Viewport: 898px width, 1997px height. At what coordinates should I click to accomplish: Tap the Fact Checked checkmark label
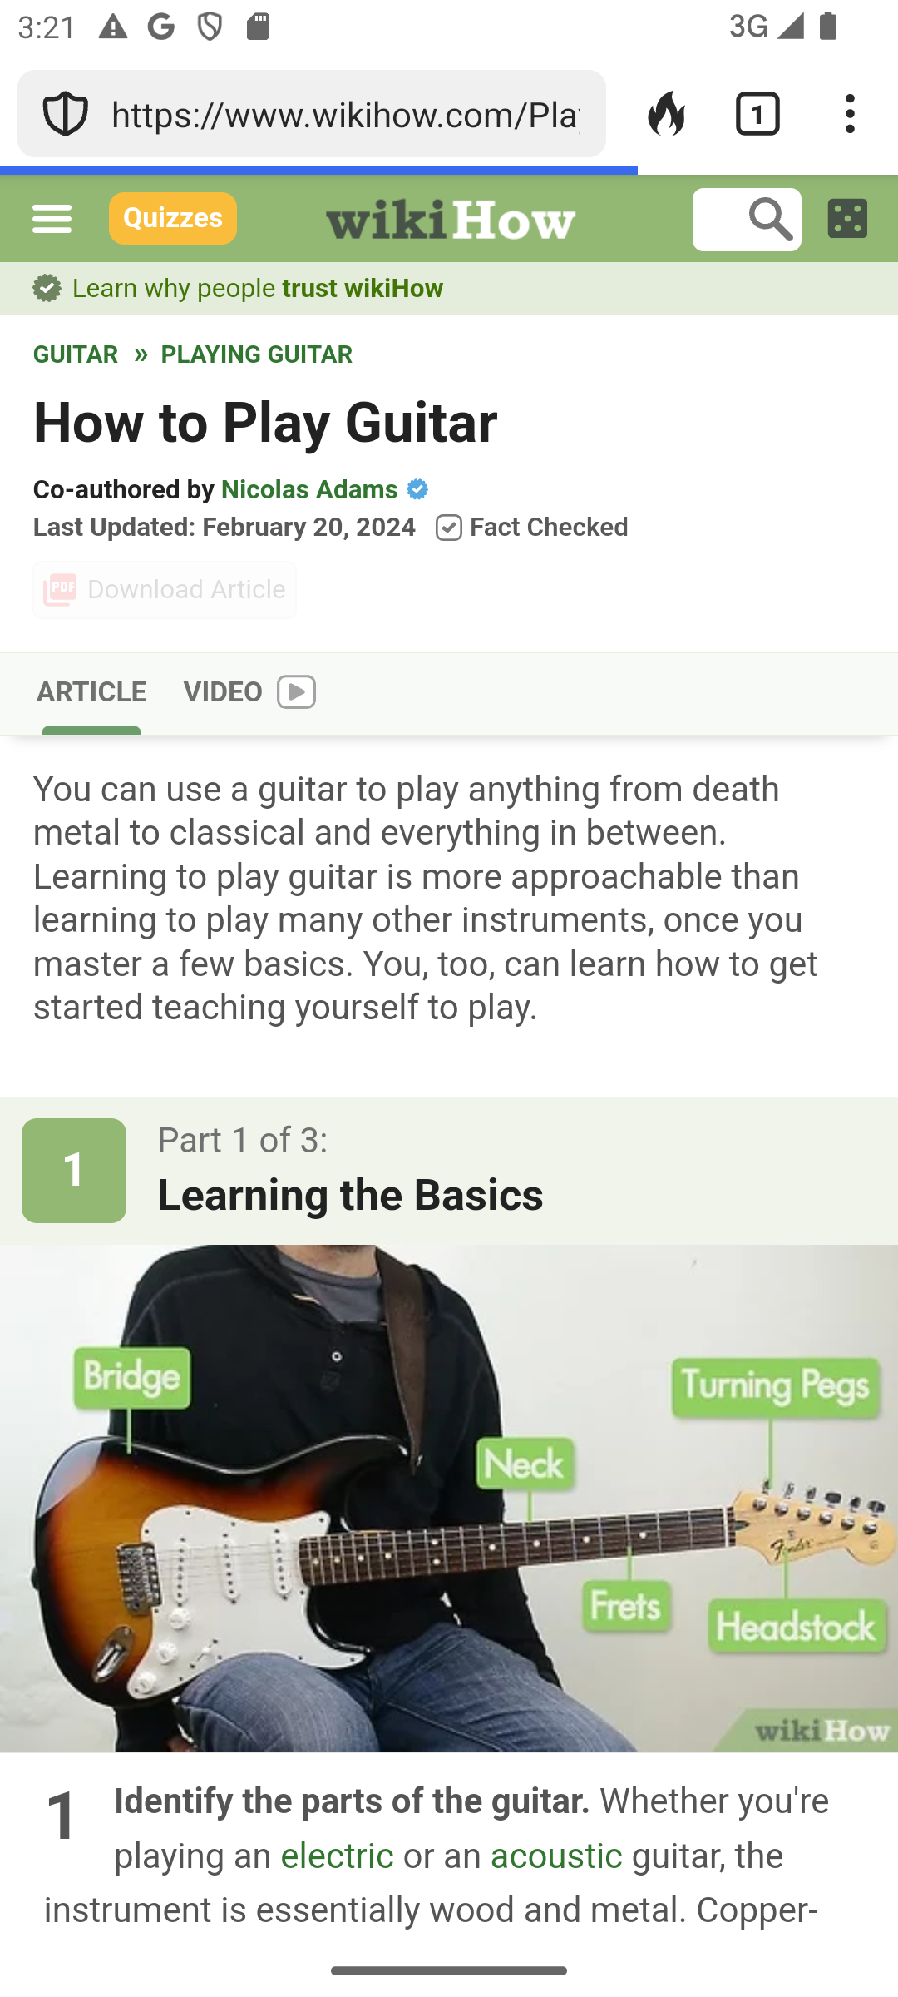531,528
